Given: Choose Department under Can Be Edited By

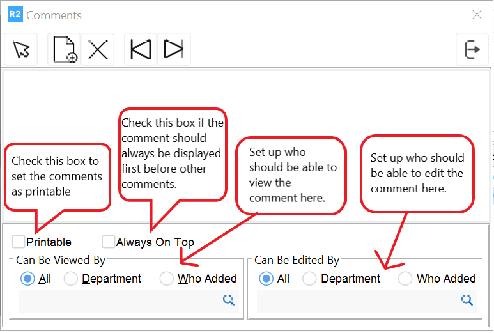Looking at the screenshot, I should pyautogui.click(x=309, y=279).
